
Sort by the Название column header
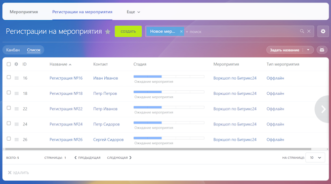[60, 64]
